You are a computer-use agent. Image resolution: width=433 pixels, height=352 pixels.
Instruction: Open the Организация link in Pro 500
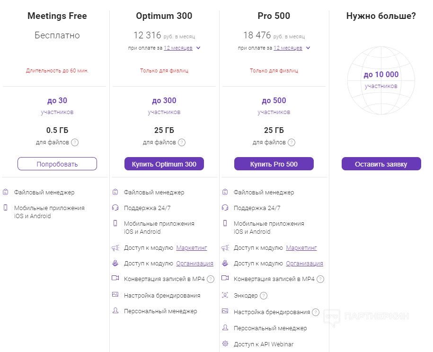304,264
